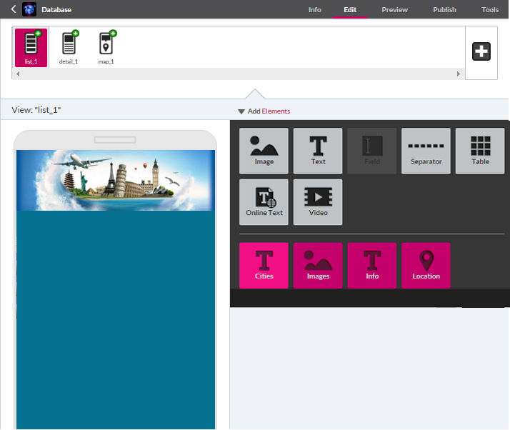Image resolution: width=510 pixels, height=430 pixels.
Task: Click the Database app logo icon
Action: [x=29, y=9]
